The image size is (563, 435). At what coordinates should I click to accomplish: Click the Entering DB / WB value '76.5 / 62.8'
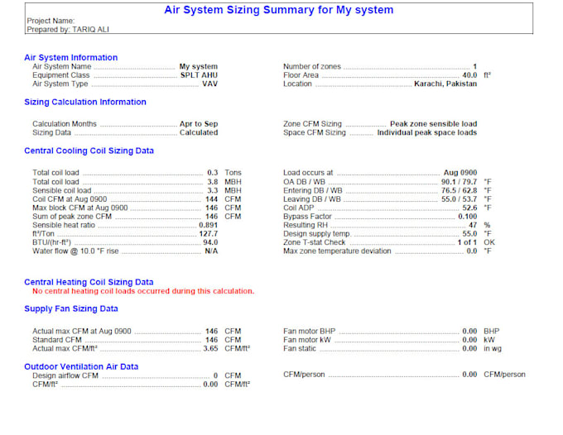(460, 190)
